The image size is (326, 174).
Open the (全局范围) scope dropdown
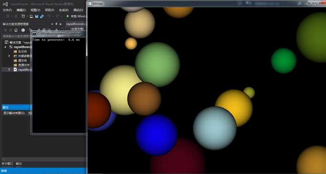click(77, 29)
